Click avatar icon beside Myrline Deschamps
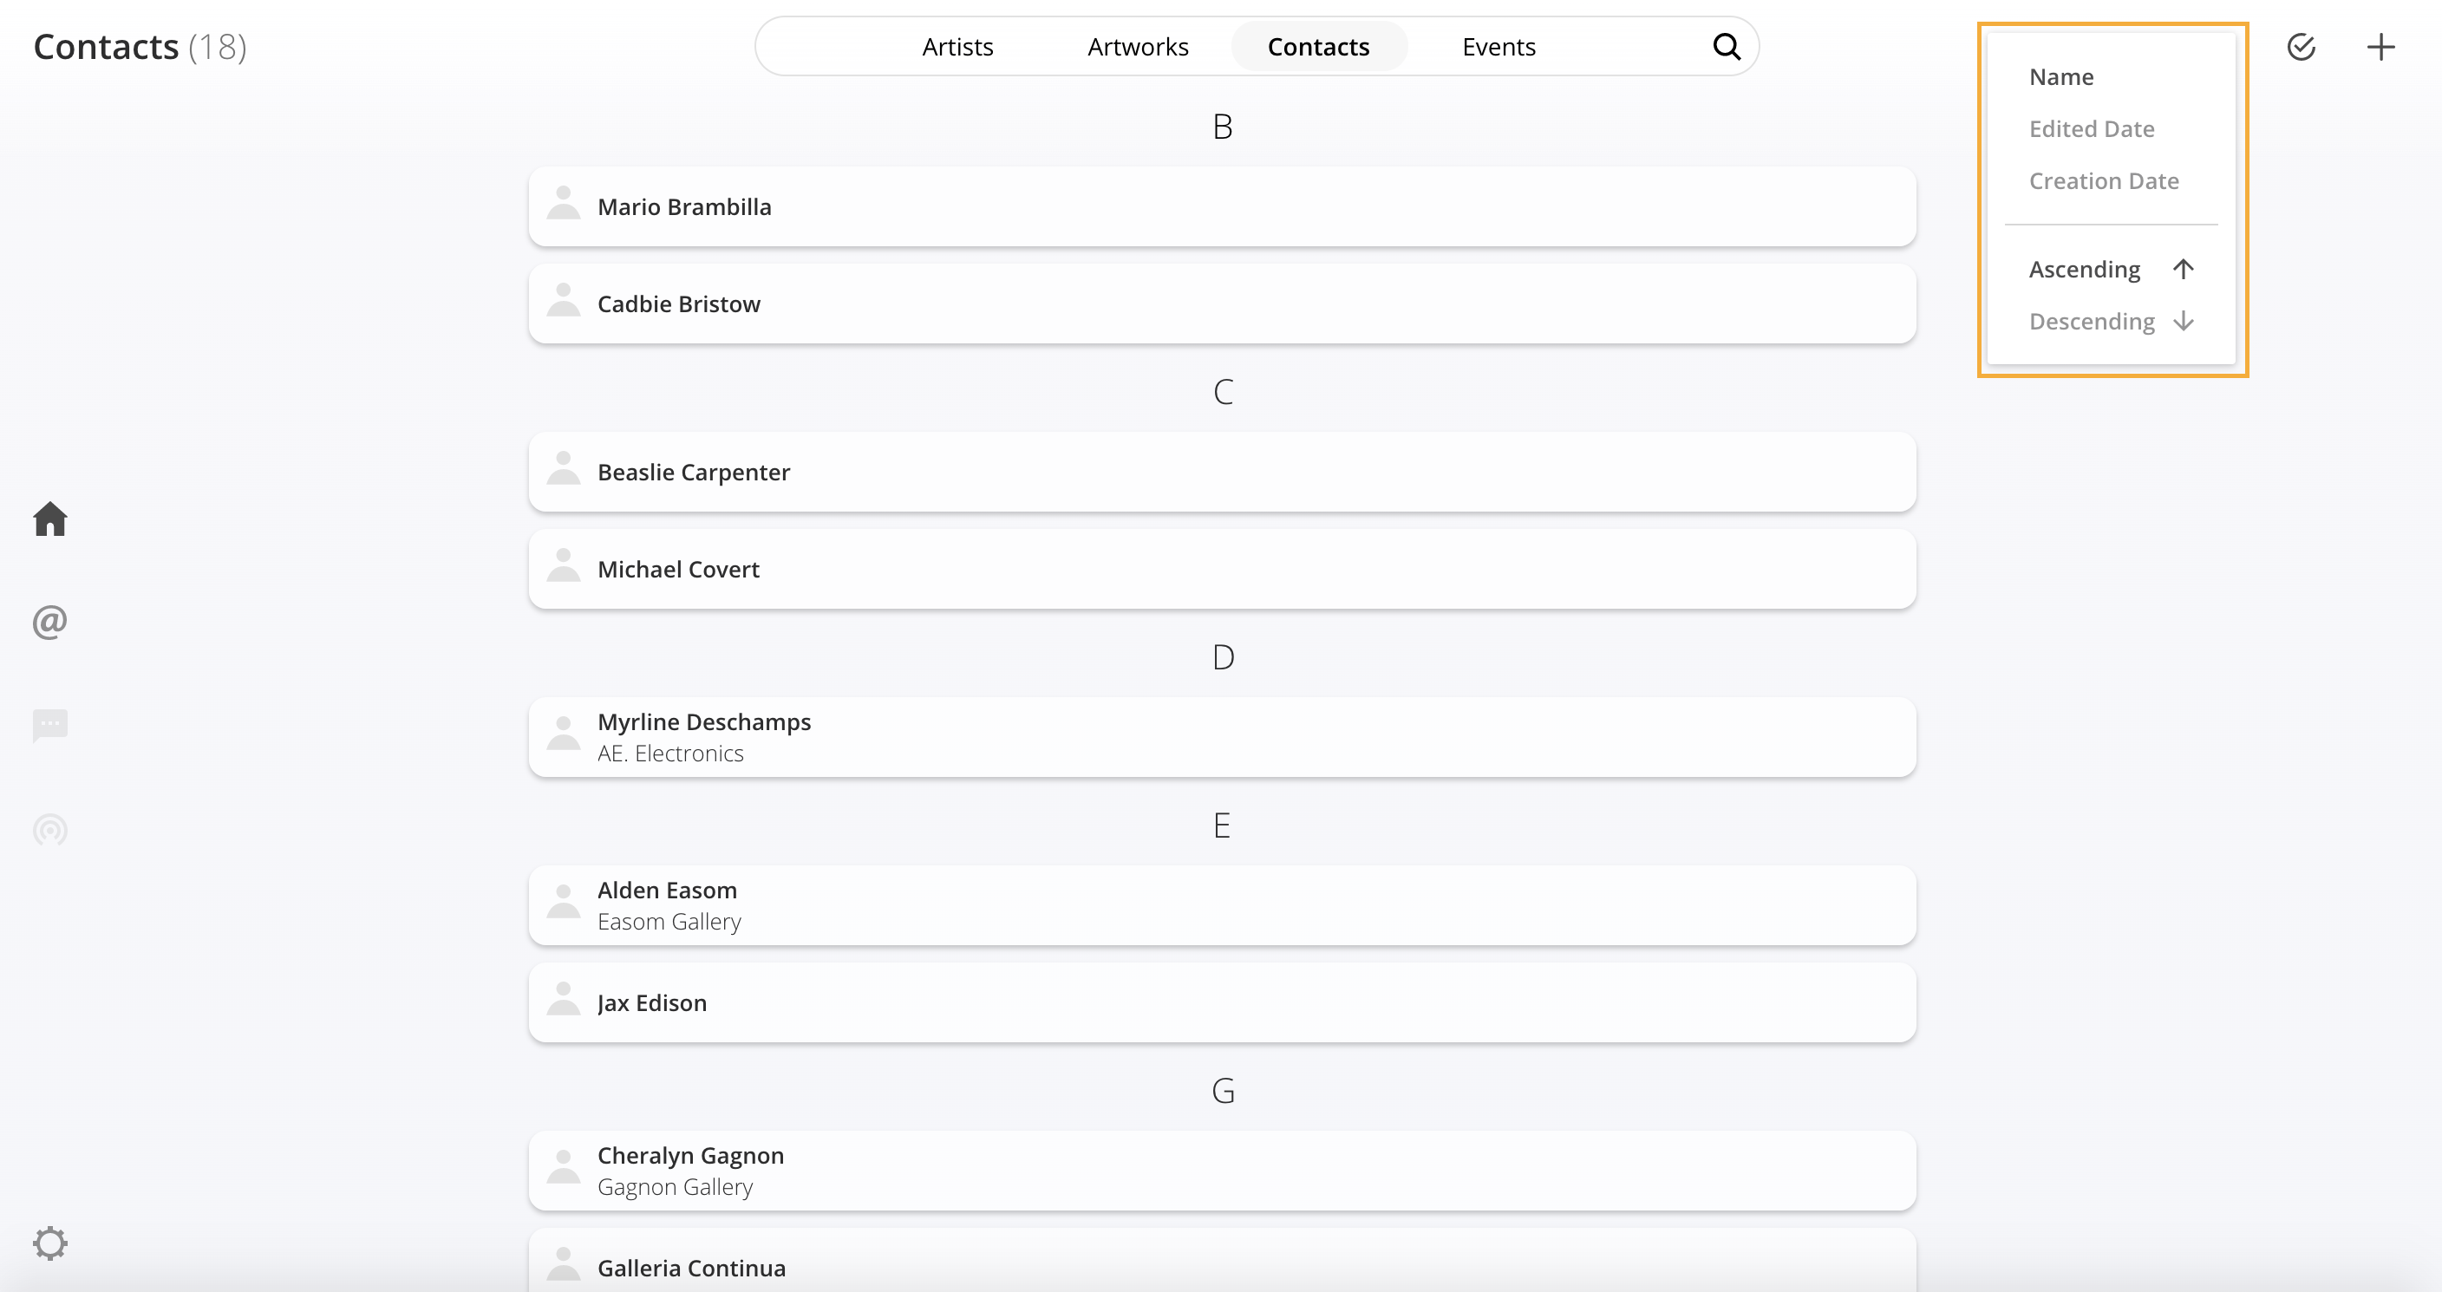The height and width of the screenshot is (1292, 2442). point(563,734)
